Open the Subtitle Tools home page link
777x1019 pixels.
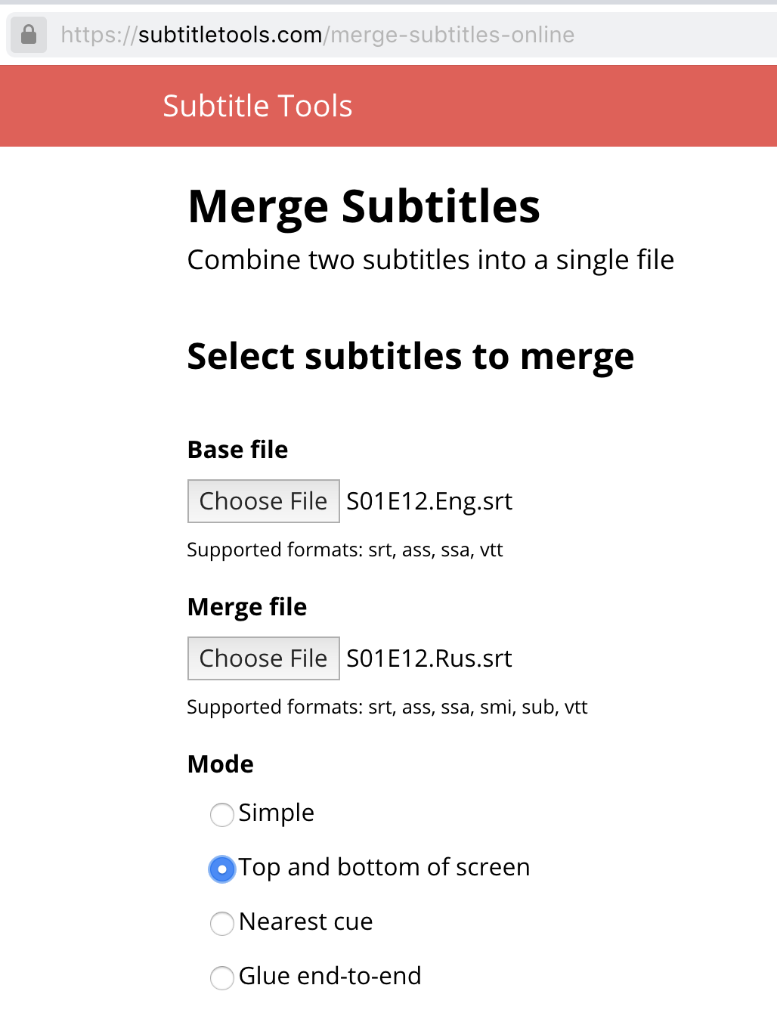point(257,105)
